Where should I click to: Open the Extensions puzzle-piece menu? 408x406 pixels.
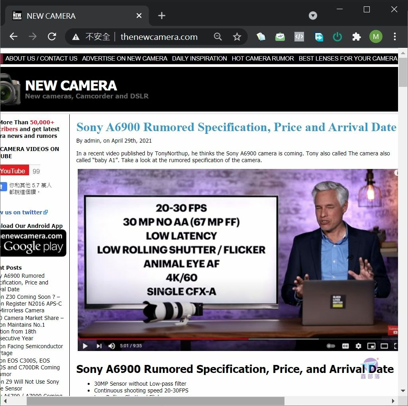[x=357, y=37]
